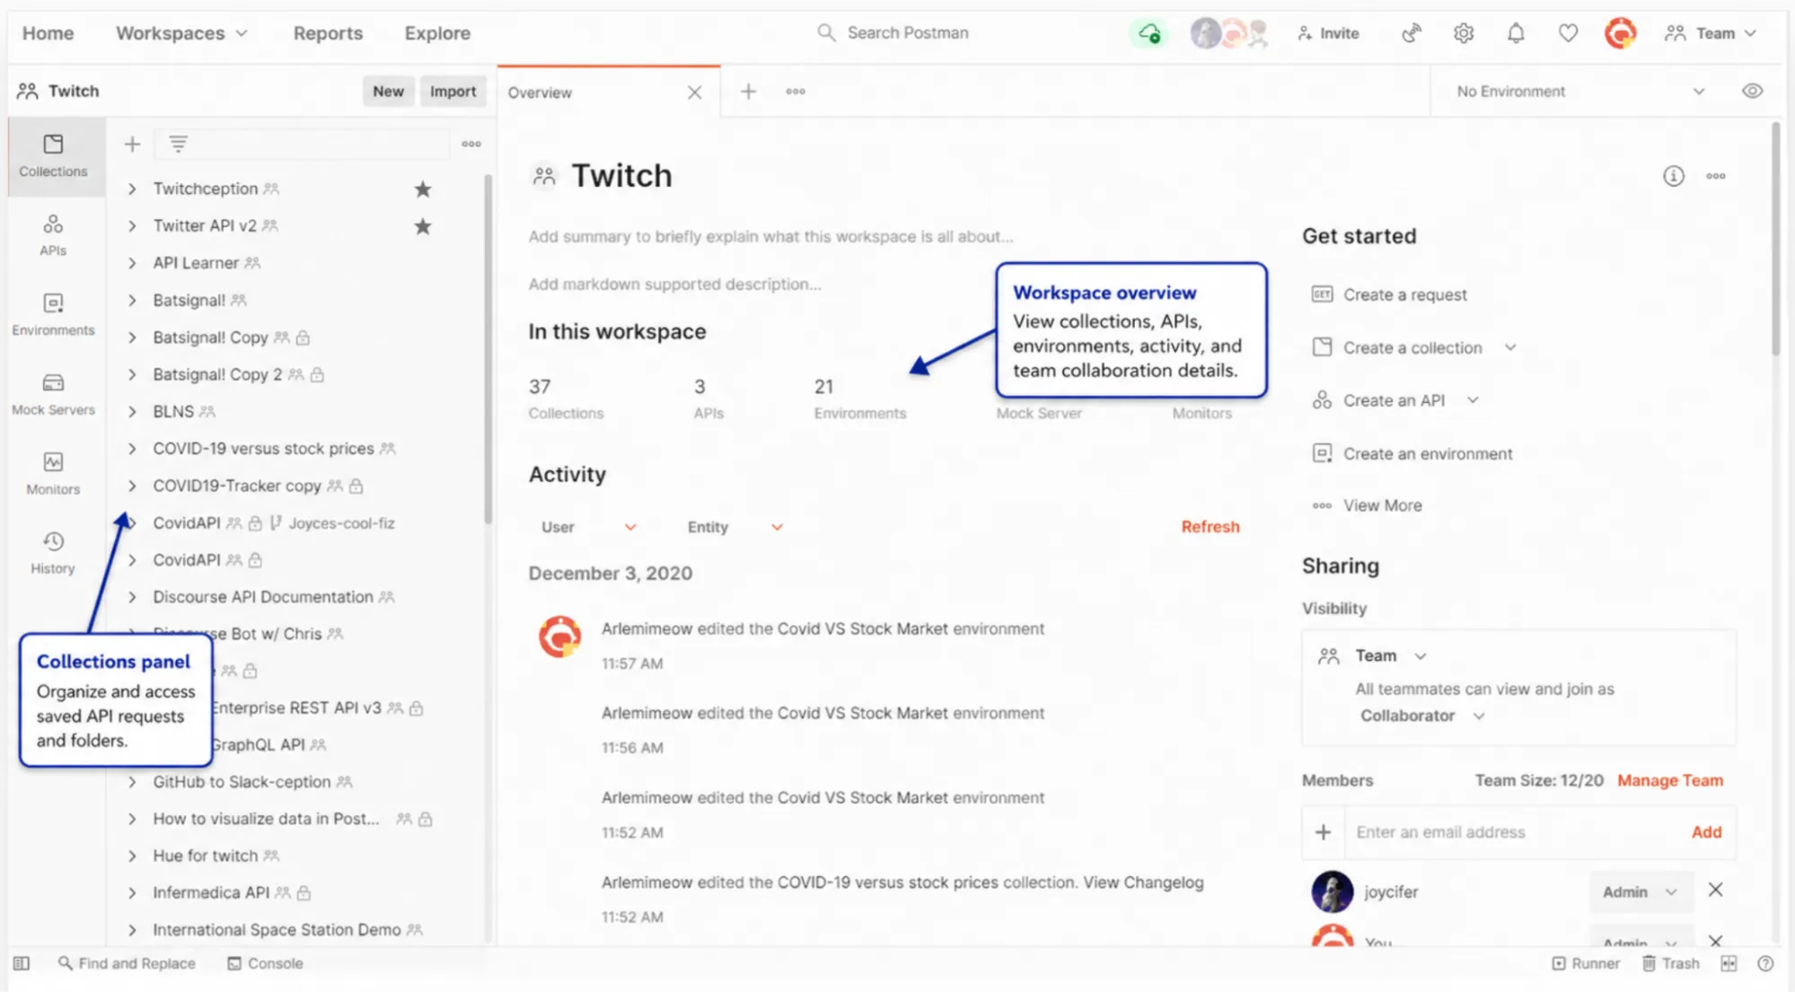Open a new tab with the plus icon
This screenshot has height=992, width=1795.
click(x=748, y=91)
